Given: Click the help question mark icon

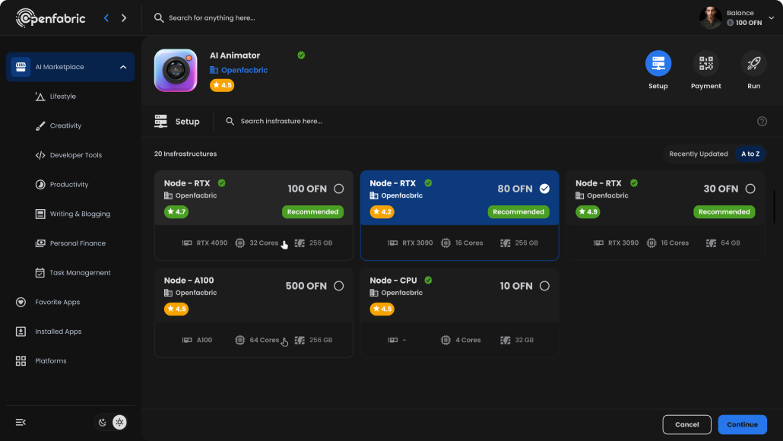Looking at the screenshot, I should (762, 121).
